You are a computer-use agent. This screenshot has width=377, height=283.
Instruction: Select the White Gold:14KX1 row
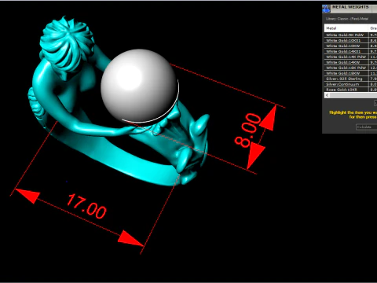[350, 51]
